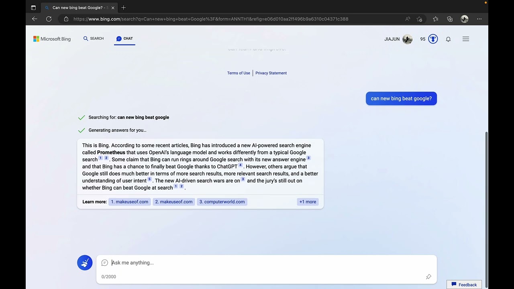The width and height of the screenshot is (514, 289).
Task: Open Read aloud from address bar
Action: pos(408,19)
